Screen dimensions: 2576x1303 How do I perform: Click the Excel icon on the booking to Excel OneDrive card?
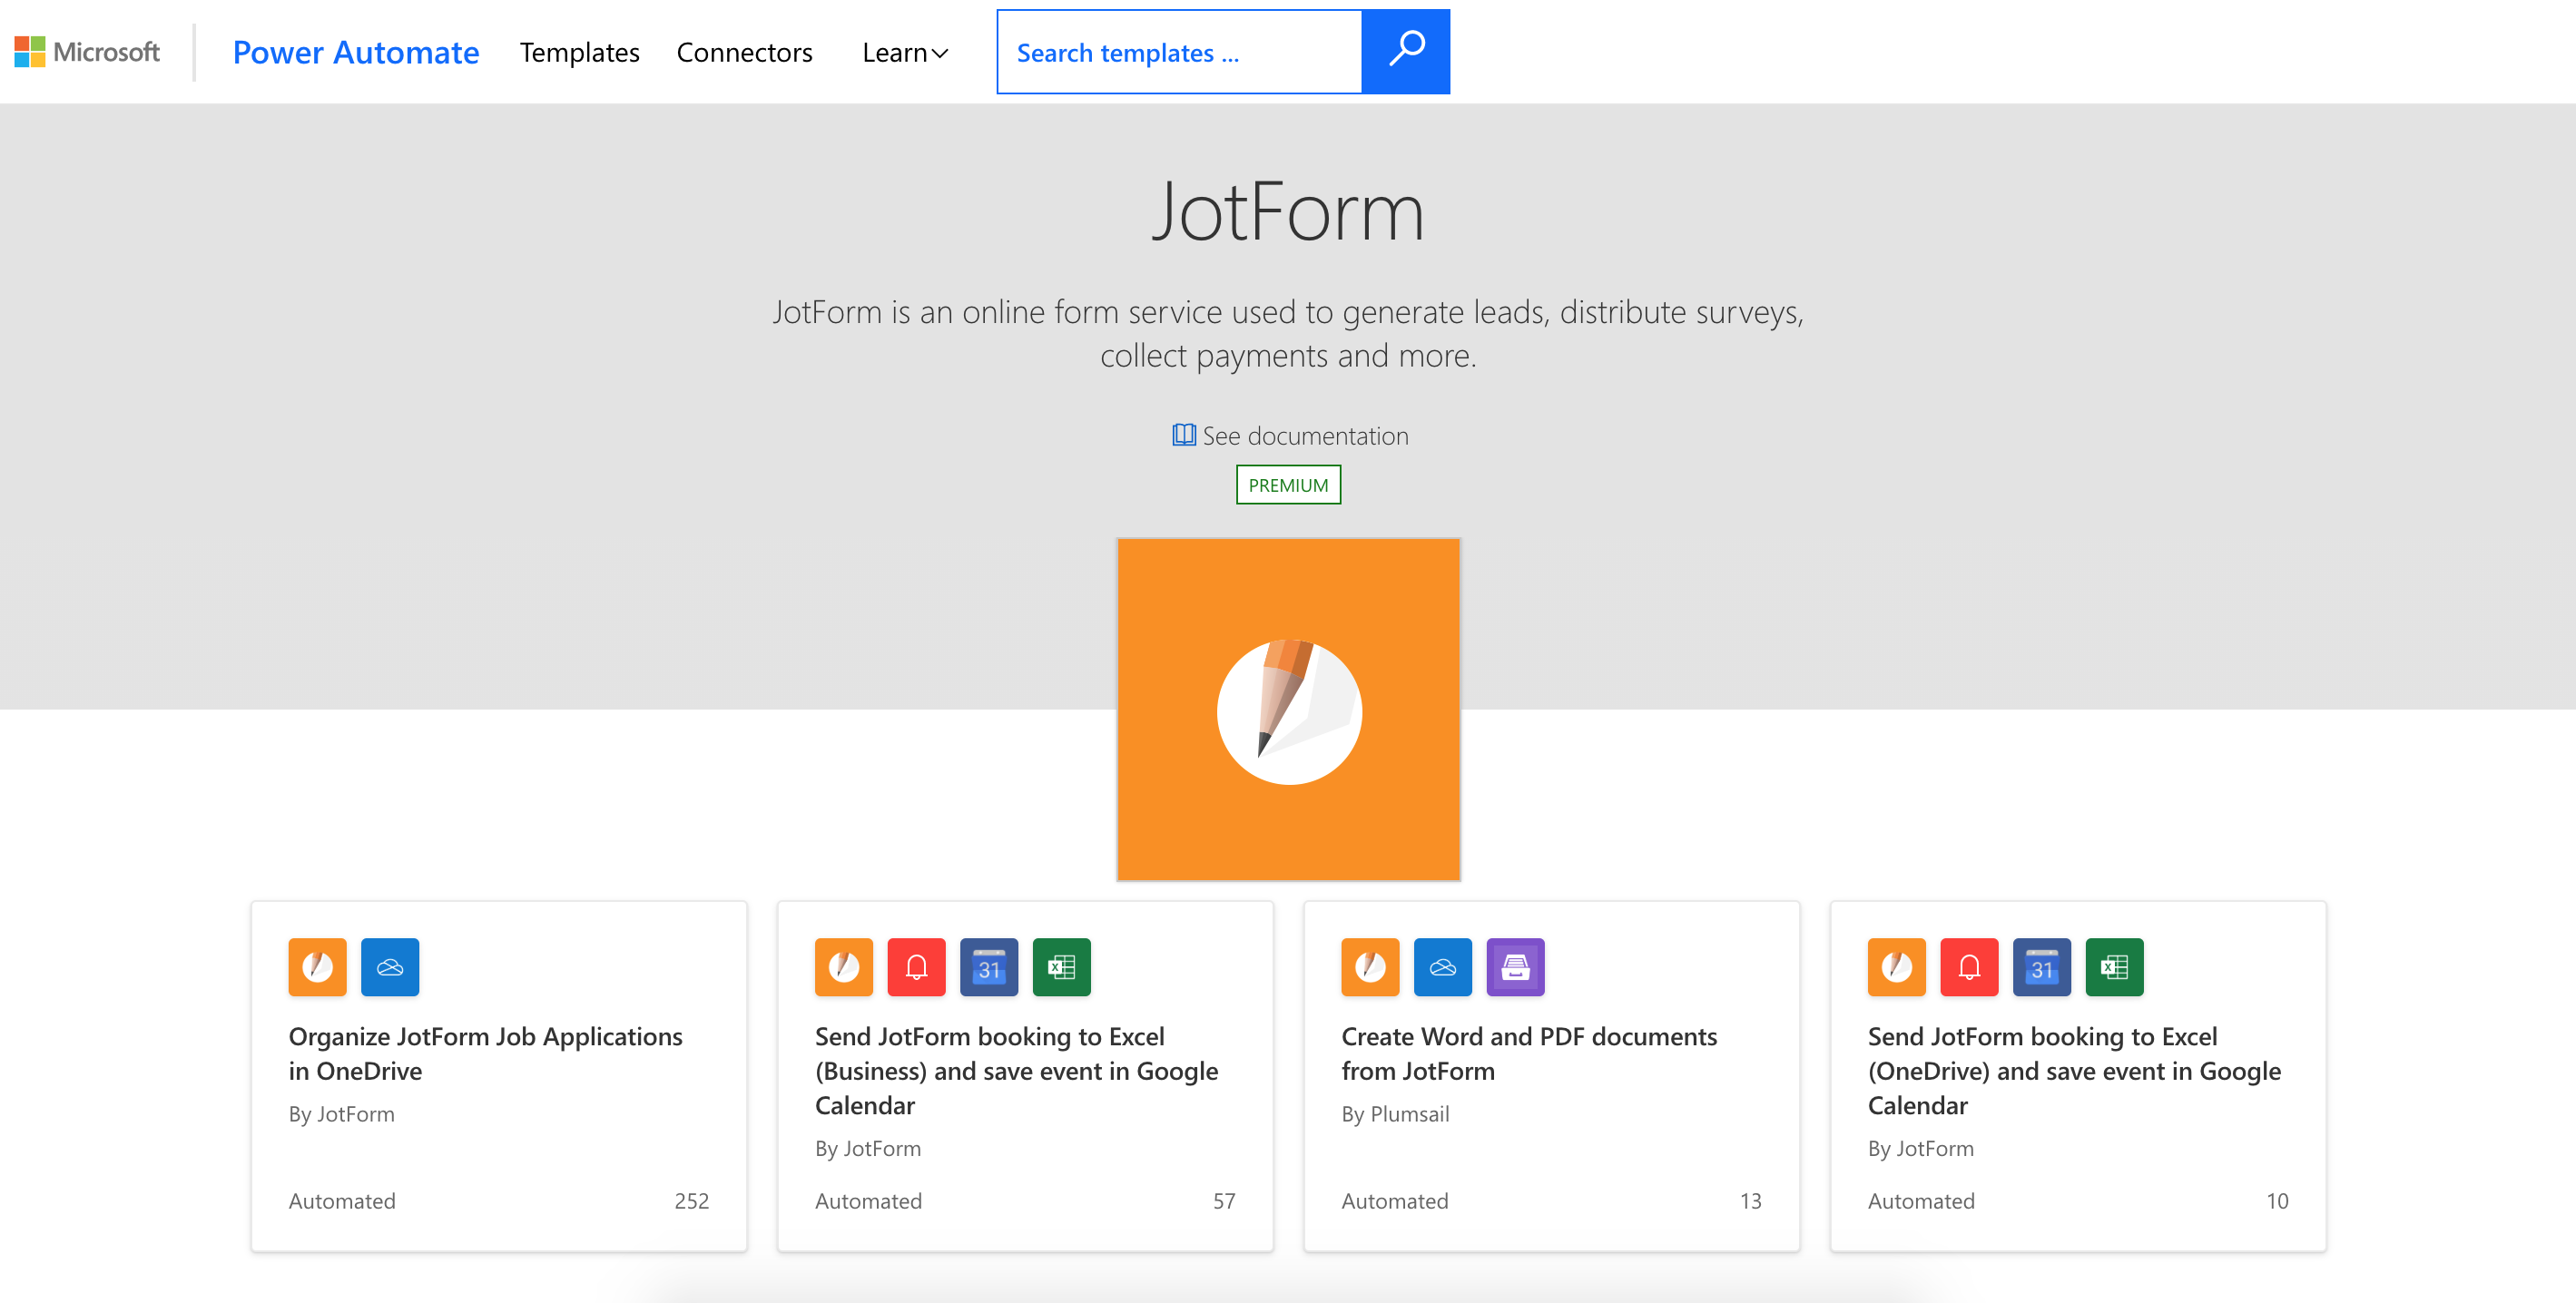pos(2115,967)
